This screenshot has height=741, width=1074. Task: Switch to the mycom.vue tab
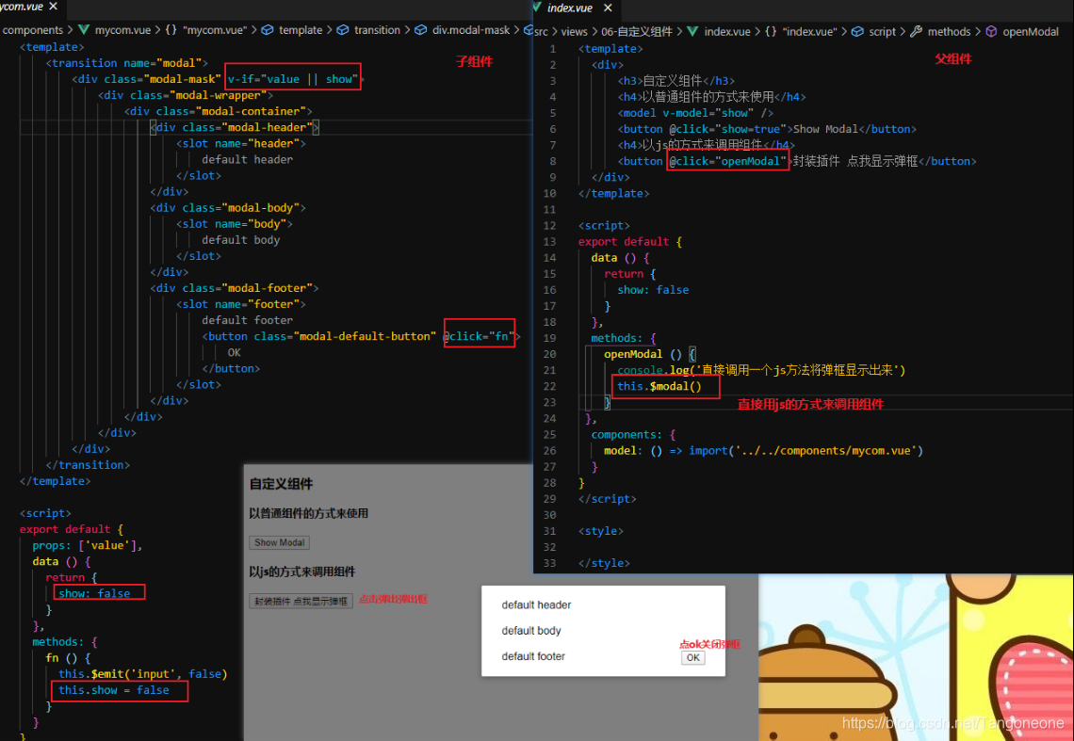22,7
